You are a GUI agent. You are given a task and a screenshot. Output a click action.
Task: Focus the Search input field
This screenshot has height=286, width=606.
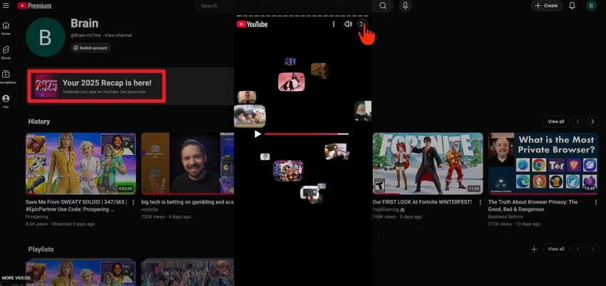284,6
